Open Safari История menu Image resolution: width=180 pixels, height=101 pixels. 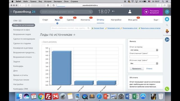[48, 1]
